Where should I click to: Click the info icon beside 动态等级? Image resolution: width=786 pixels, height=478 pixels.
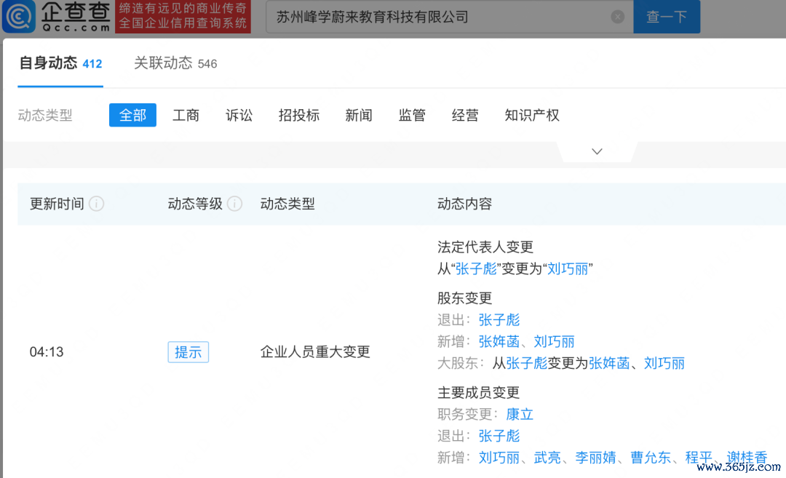pyautogui.click(x=234, y=204)
